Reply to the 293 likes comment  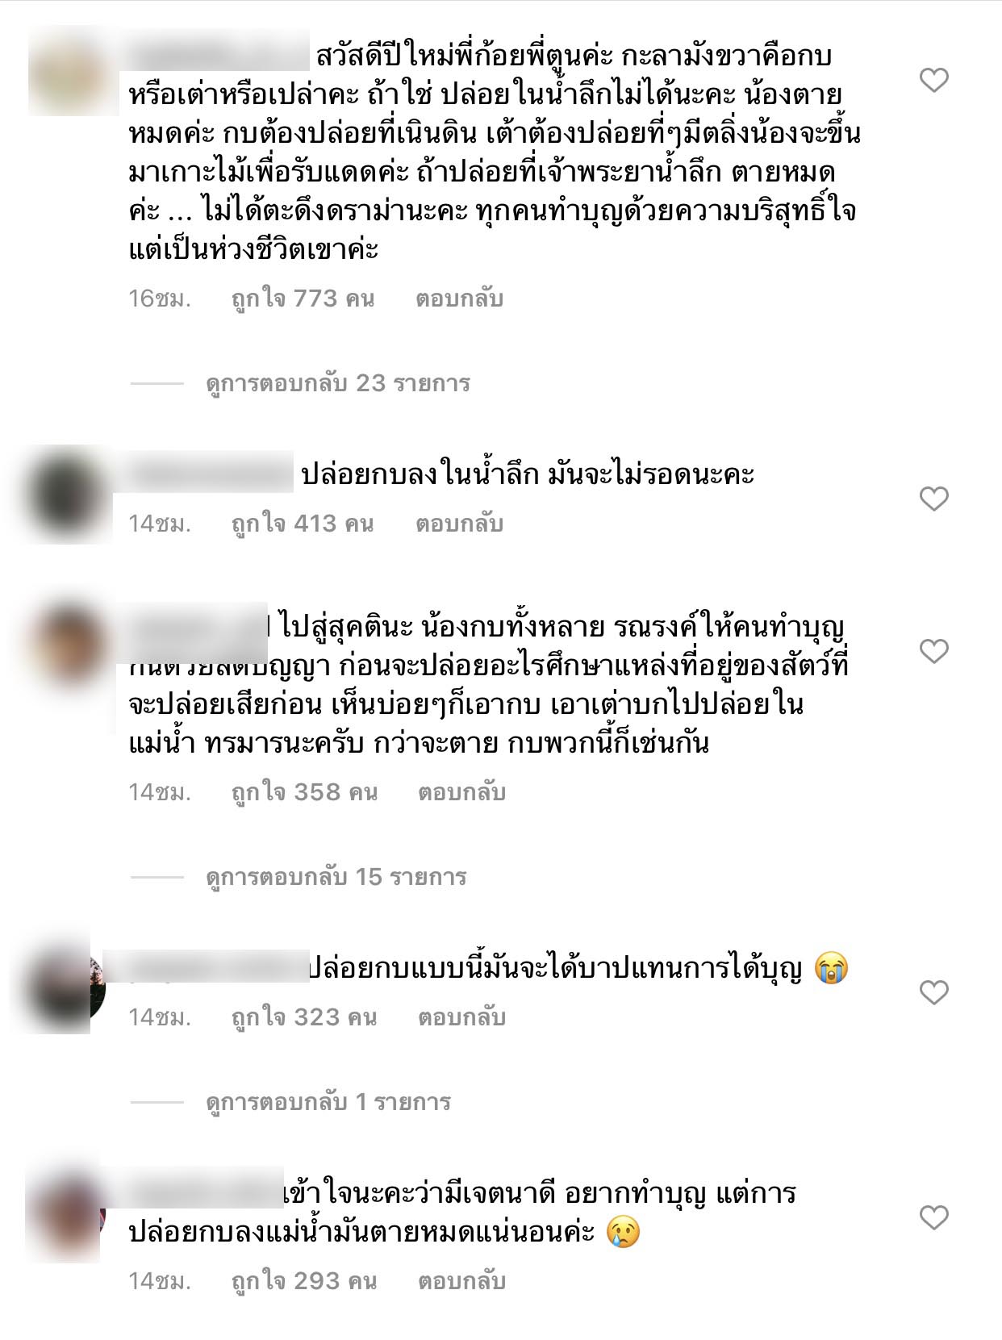[461, 1281]
